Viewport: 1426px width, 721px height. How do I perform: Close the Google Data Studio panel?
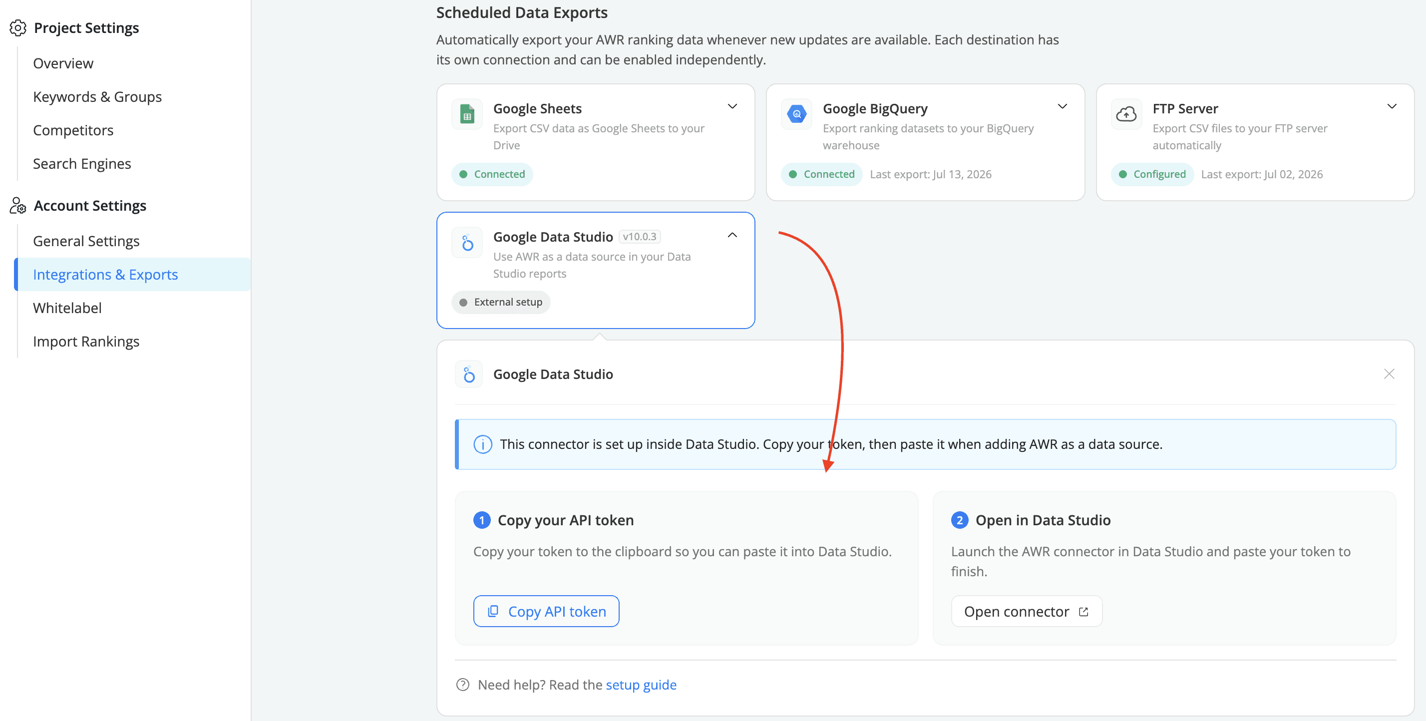point(1389,374)
